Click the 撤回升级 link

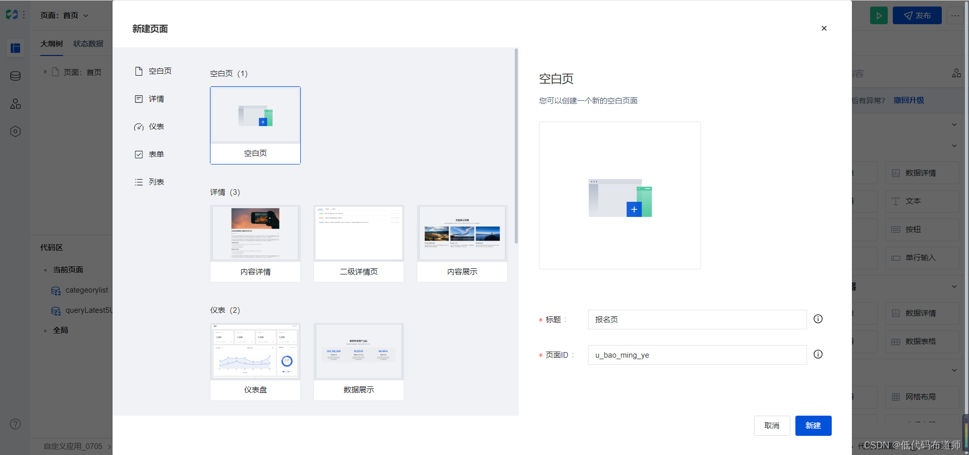pyautogui.click(x=909, y=100)
